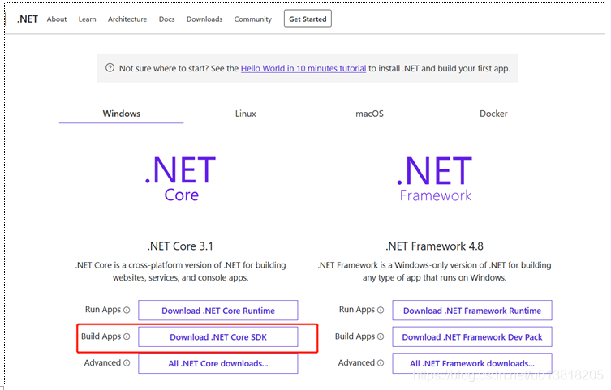Viewport: 611px width, 390px height.
Task: Open the Docs navigation link
Action: pyautogui.click(x=167, y=19)
